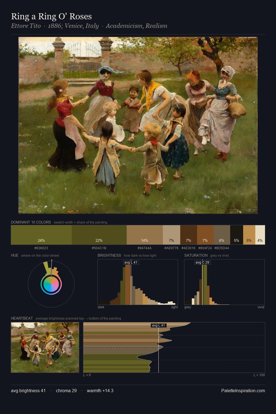This screenshot has height=414, width=276.
Task: Click the HUE section heading
Action: [15, 255]
